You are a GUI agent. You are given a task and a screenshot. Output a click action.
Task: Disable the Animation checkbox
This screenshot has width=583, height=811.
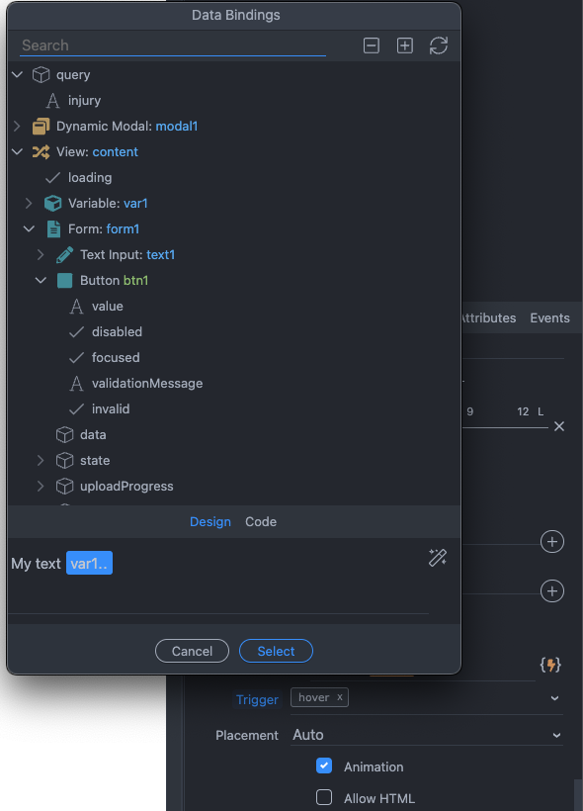point(324,766)
